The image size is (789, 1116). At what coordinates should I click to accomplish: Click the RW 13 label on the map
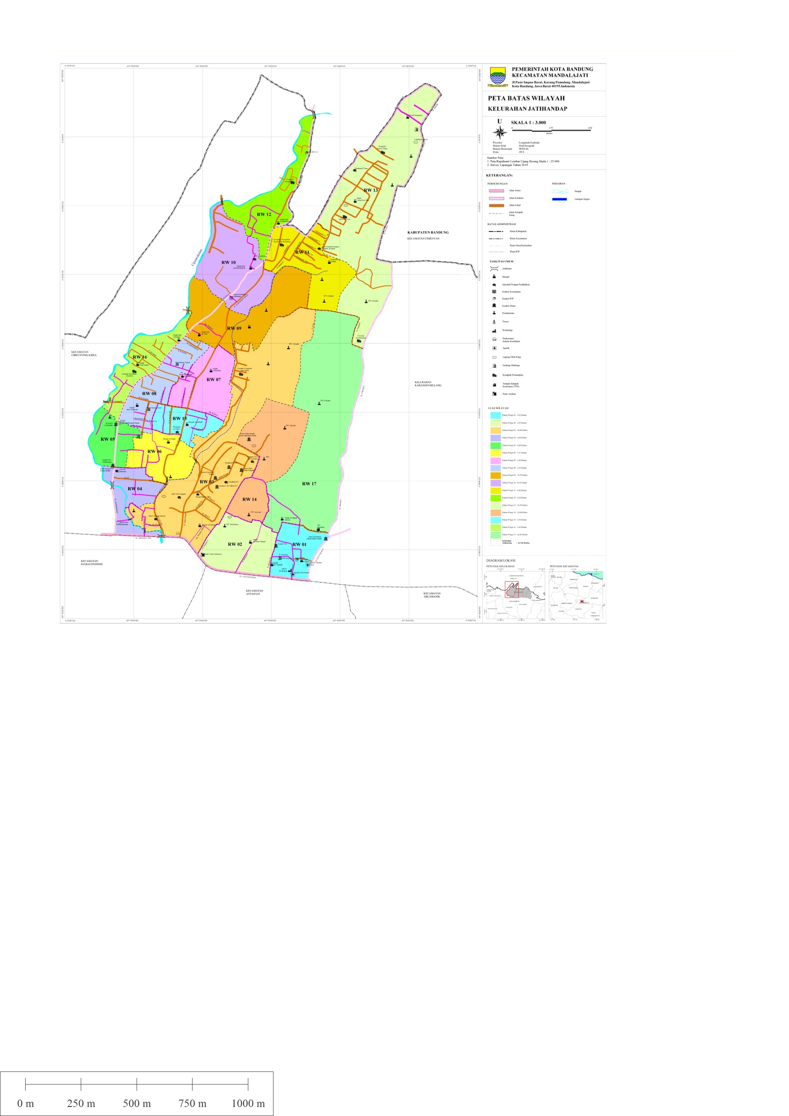[371, 190]
